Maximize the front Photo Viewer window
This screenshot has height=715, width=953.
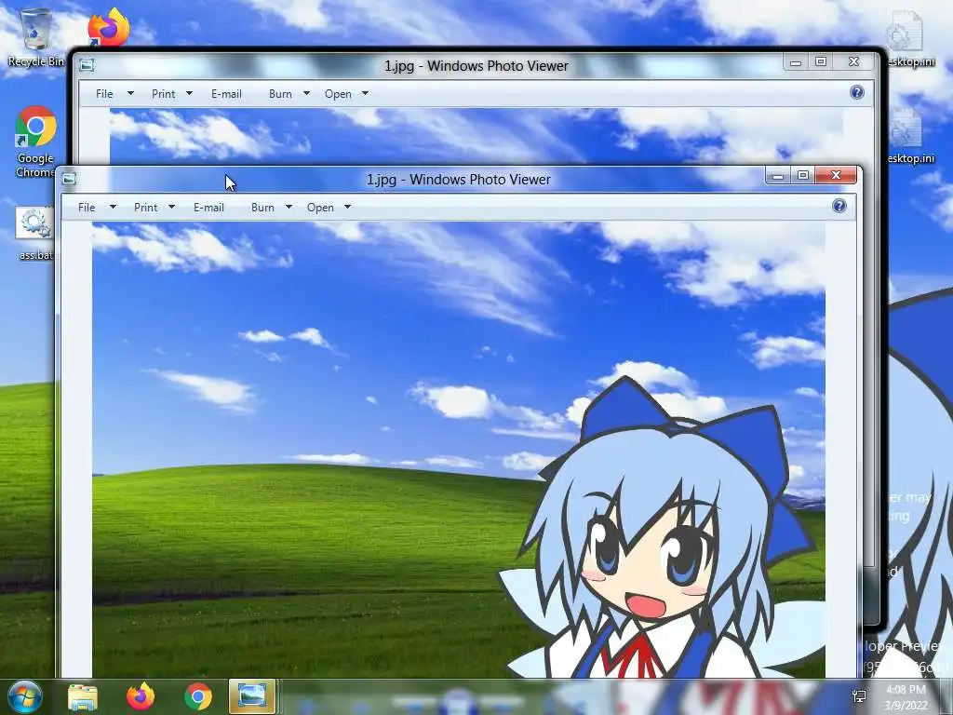pos(803,176)
